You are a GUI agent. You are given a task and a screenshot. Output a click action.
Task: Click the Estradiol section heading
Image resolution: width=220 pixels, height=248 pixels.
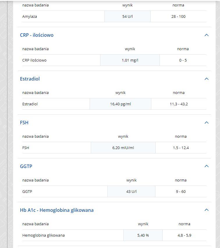coord(30,79)
